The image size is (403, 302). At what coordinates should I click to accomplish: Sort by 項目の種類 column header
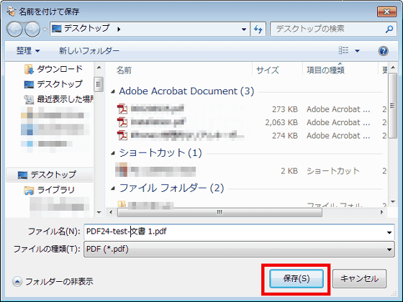pyautogui.click(x=325, y=70)
